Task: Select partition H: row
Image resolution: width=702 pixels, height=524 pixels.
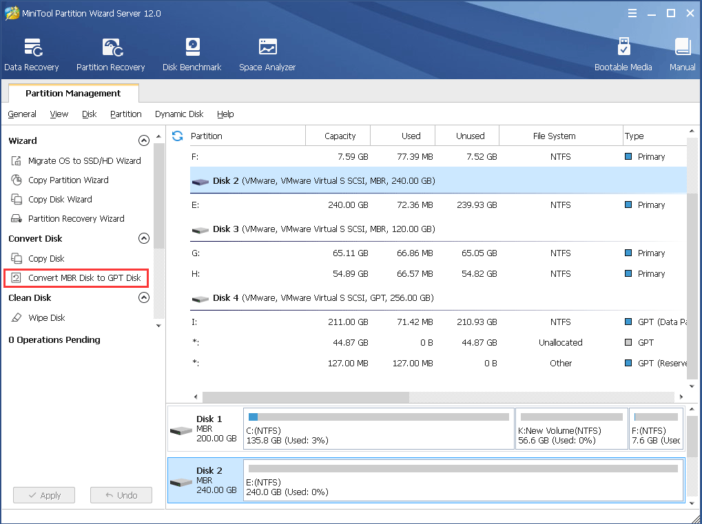Action: click(x=438, y=274)
